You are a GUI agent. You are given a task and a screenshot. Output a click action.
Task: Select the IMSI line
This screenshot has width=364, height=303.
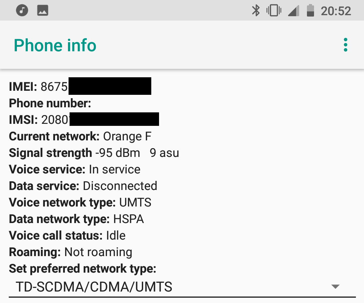point(84,119)
